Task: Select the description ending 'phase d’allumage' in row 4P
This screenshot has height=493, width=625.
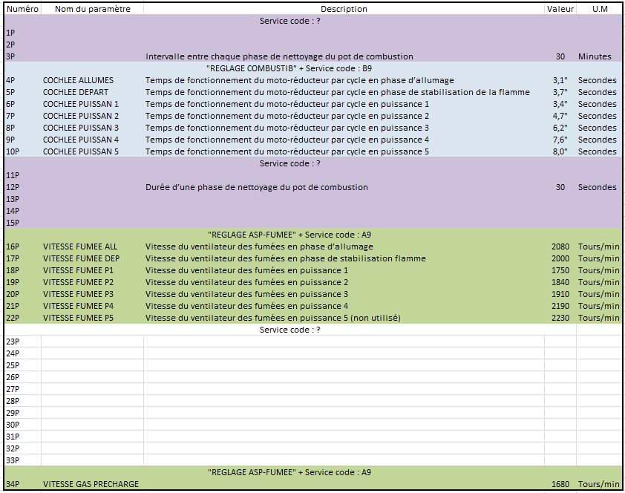Action: click(x=300, y=80)
